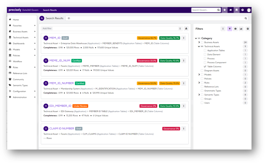Click the table column icon beside EDI_MEMBER_ID
Image resolution: width=265 pixels, height=163 pixels.
[46, 106]
